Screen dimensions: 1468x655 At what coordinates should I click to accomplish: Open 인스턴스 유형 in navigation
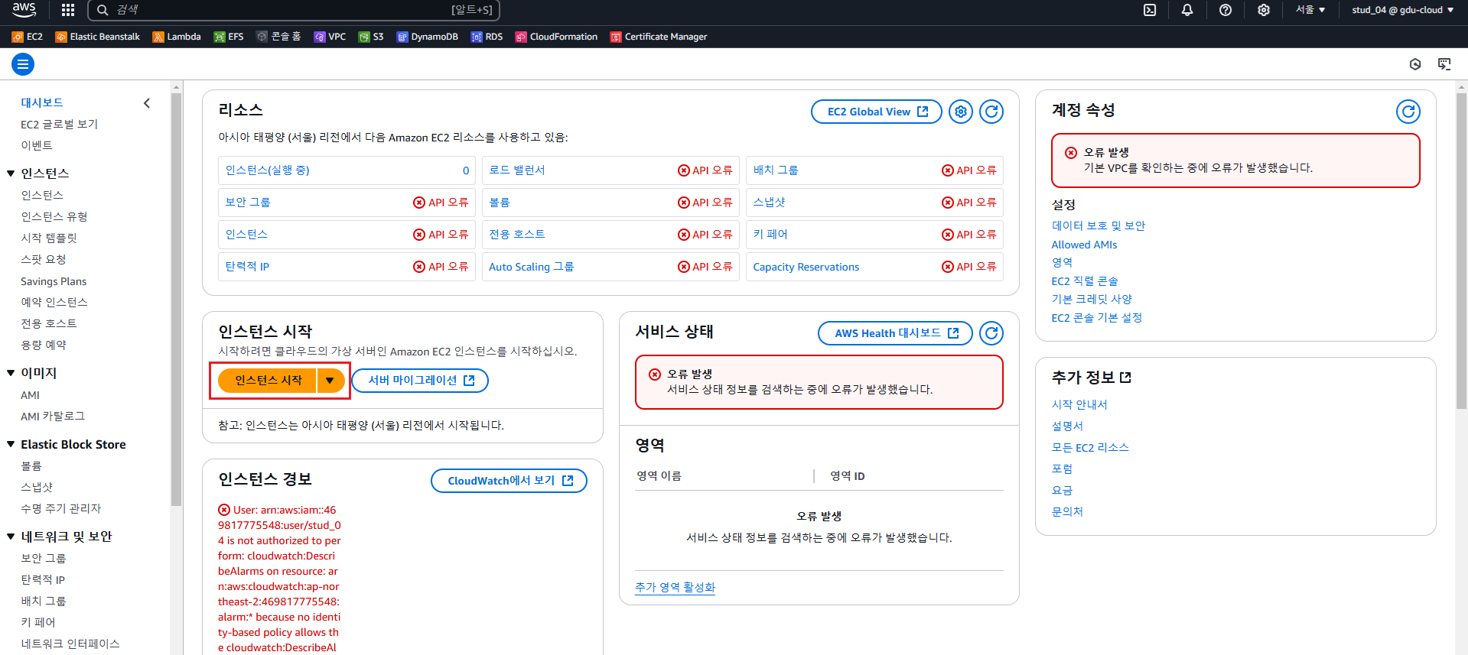point(54,216)
